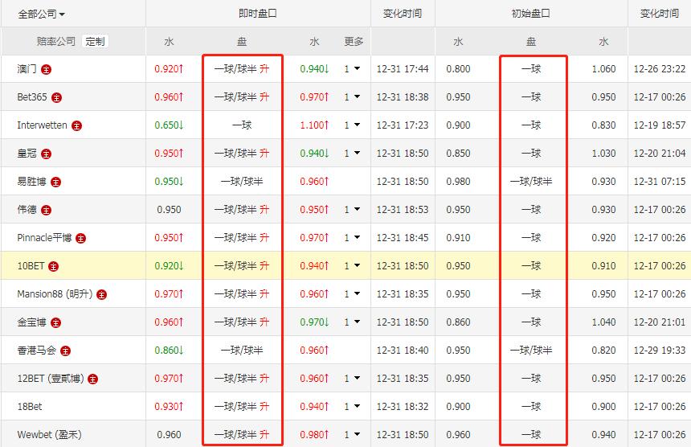Click the red 主 icon beside 10BET
This screenshot has height=447, width=691.
[53, 266]
